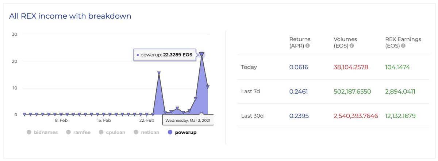Select Last 30d earnings 12,132.1679

pos(400,116)
